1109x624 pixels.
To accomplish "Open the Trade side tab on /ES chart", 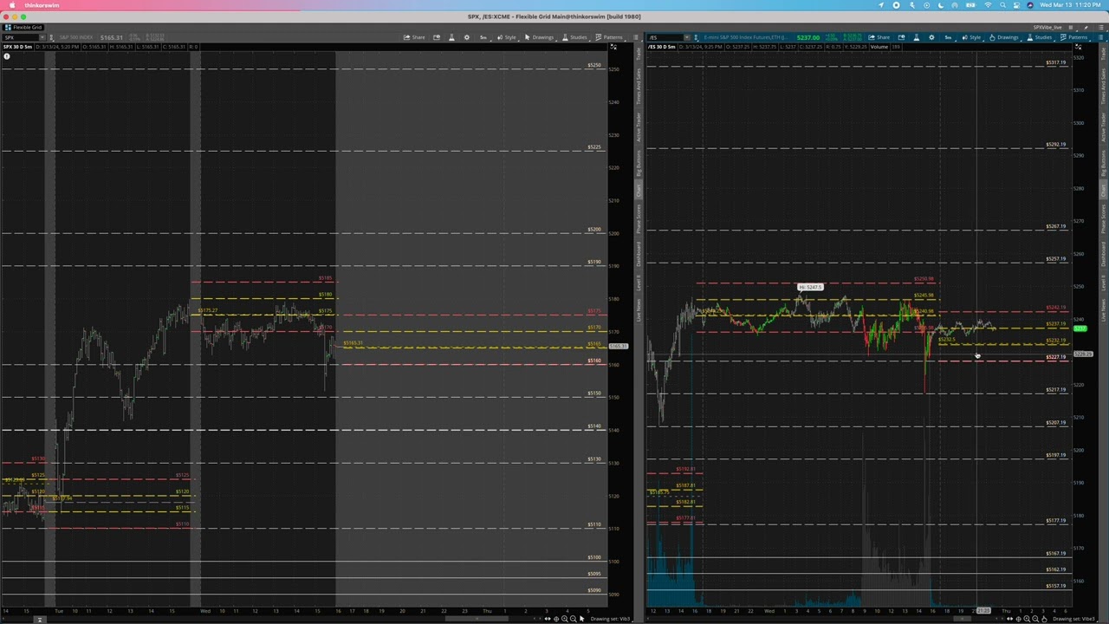I will [x=1103, y=55].
